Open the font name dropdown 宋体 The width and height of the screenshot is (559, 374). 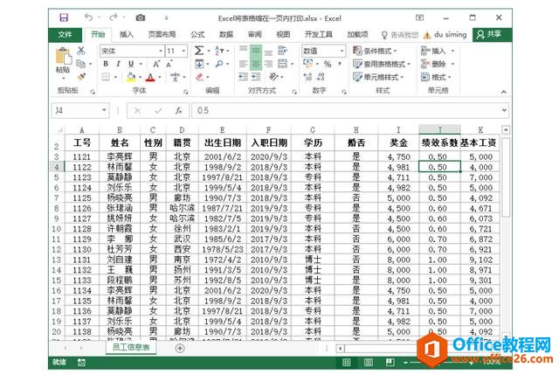coord(161,51)
